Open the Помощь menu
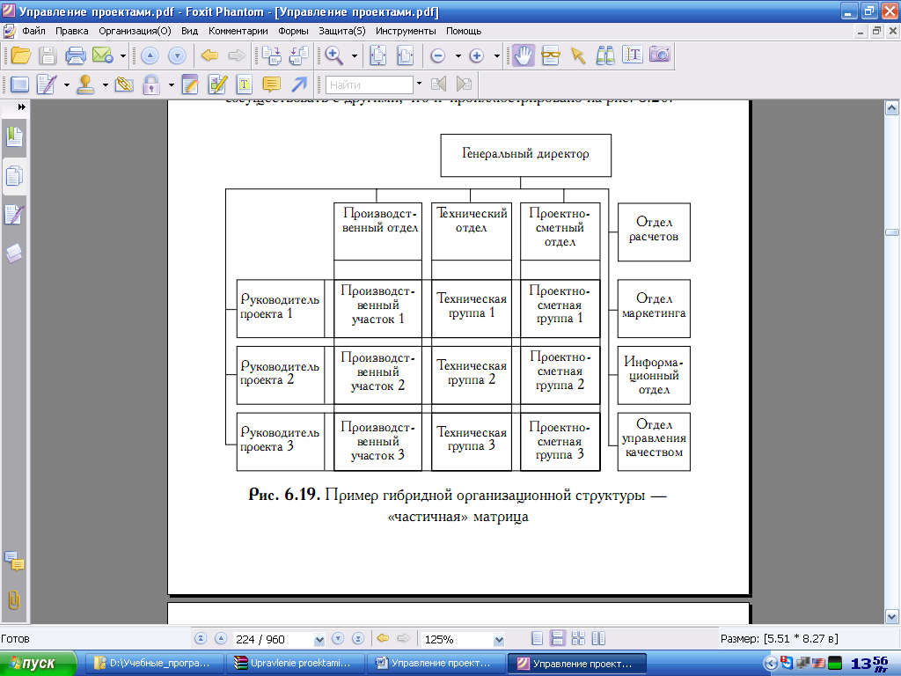The height and width of the screenshot is (676, 901). point(464,31)
